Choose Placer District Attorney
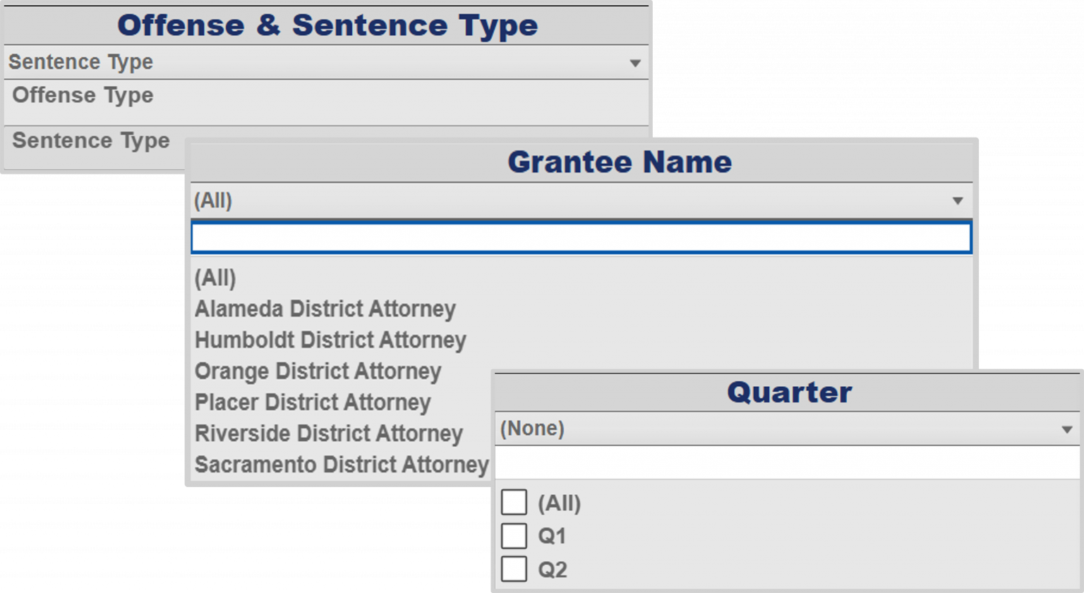The image size is (1084, 593). click(x=313, y=402)
